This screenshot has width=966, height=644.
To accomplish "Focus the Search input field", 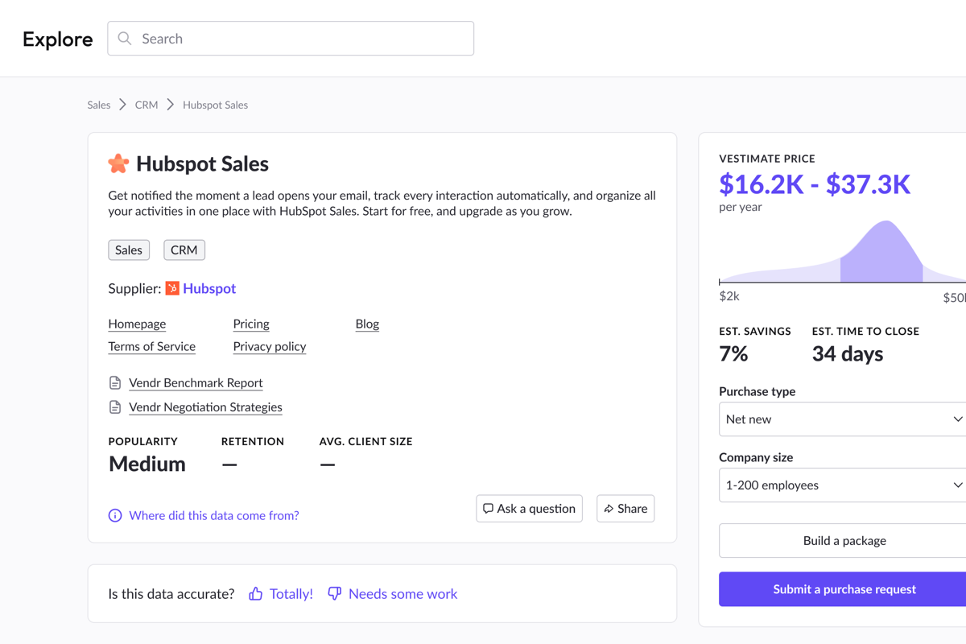I will (291, 39).
